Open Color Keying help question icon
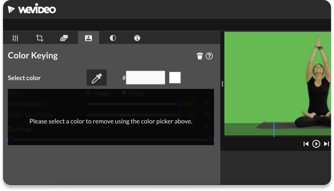The height and width of the screenshot is (191, 334). click(209, 56)
